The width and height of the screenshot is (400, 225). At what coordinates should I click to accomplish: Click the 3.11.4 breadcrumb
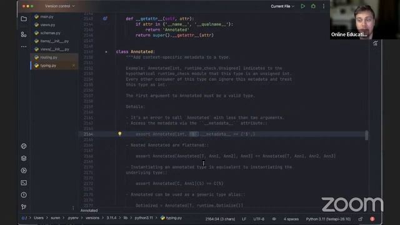111,218
